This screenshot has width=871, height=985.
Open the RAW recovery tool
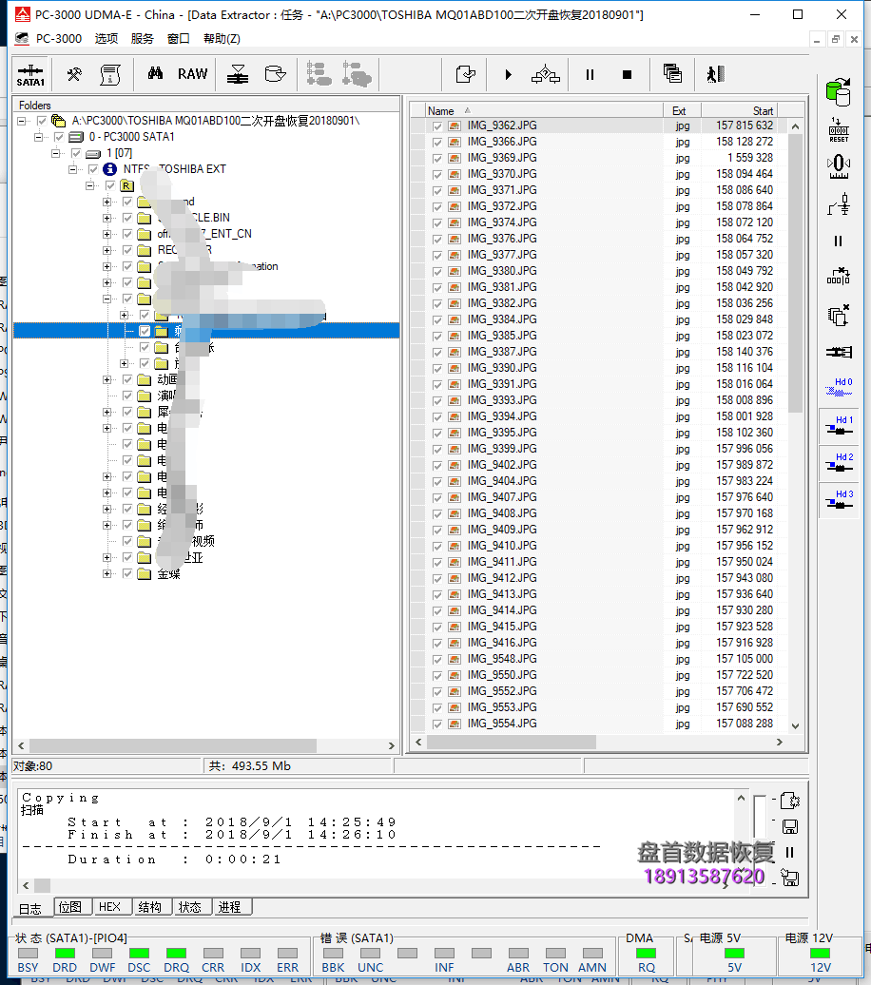click(192, 74)
